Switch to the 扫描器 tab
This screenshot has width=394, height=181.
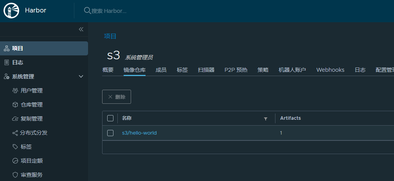[x=206, y=70]
